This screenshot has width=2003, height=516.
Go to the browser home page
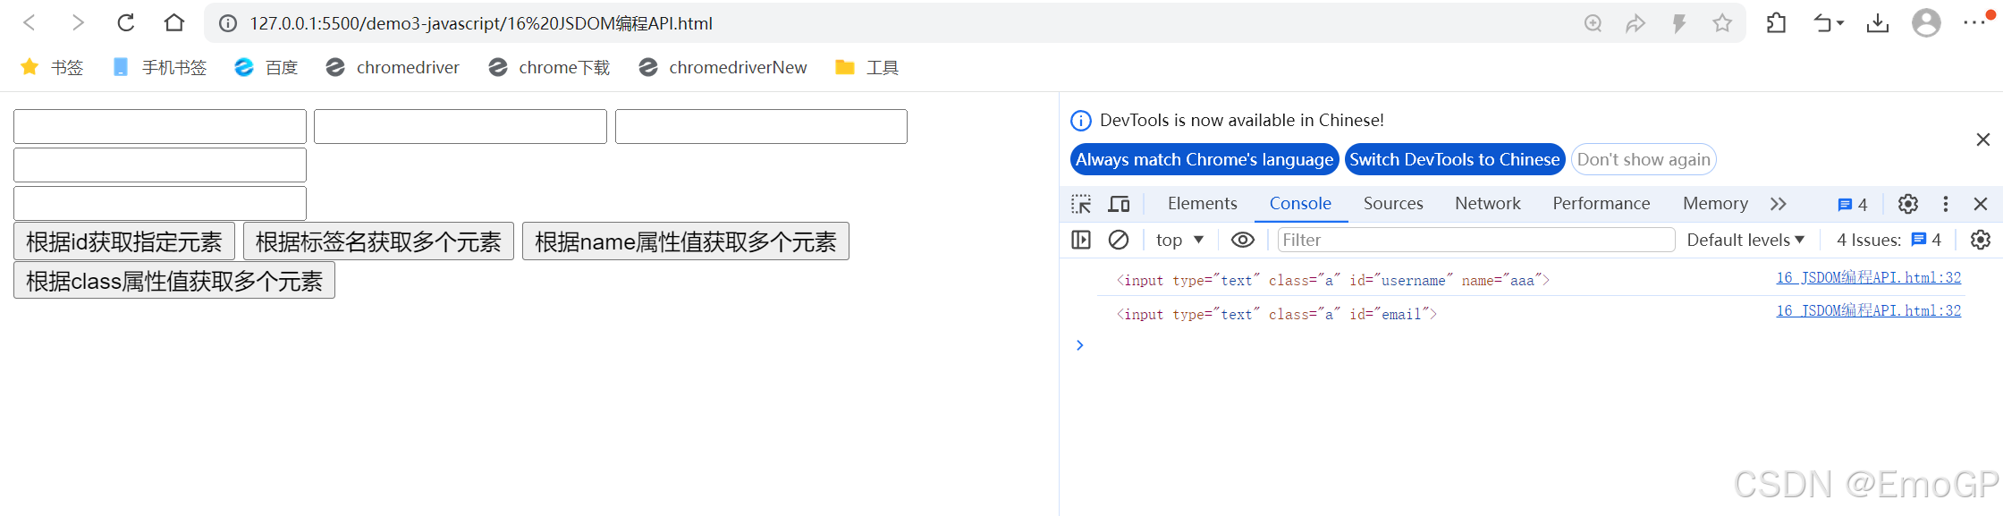pos(174,23)
